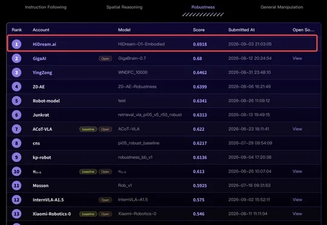This screenshot has width=327, height=225.
Task: Click the score 0.5925
Action: pos(200,186)
